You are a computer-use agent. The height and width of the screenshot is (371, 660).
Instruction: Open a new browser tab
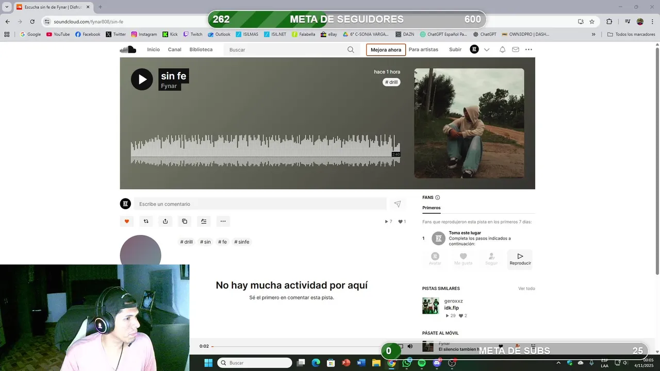tap(100, 7)
